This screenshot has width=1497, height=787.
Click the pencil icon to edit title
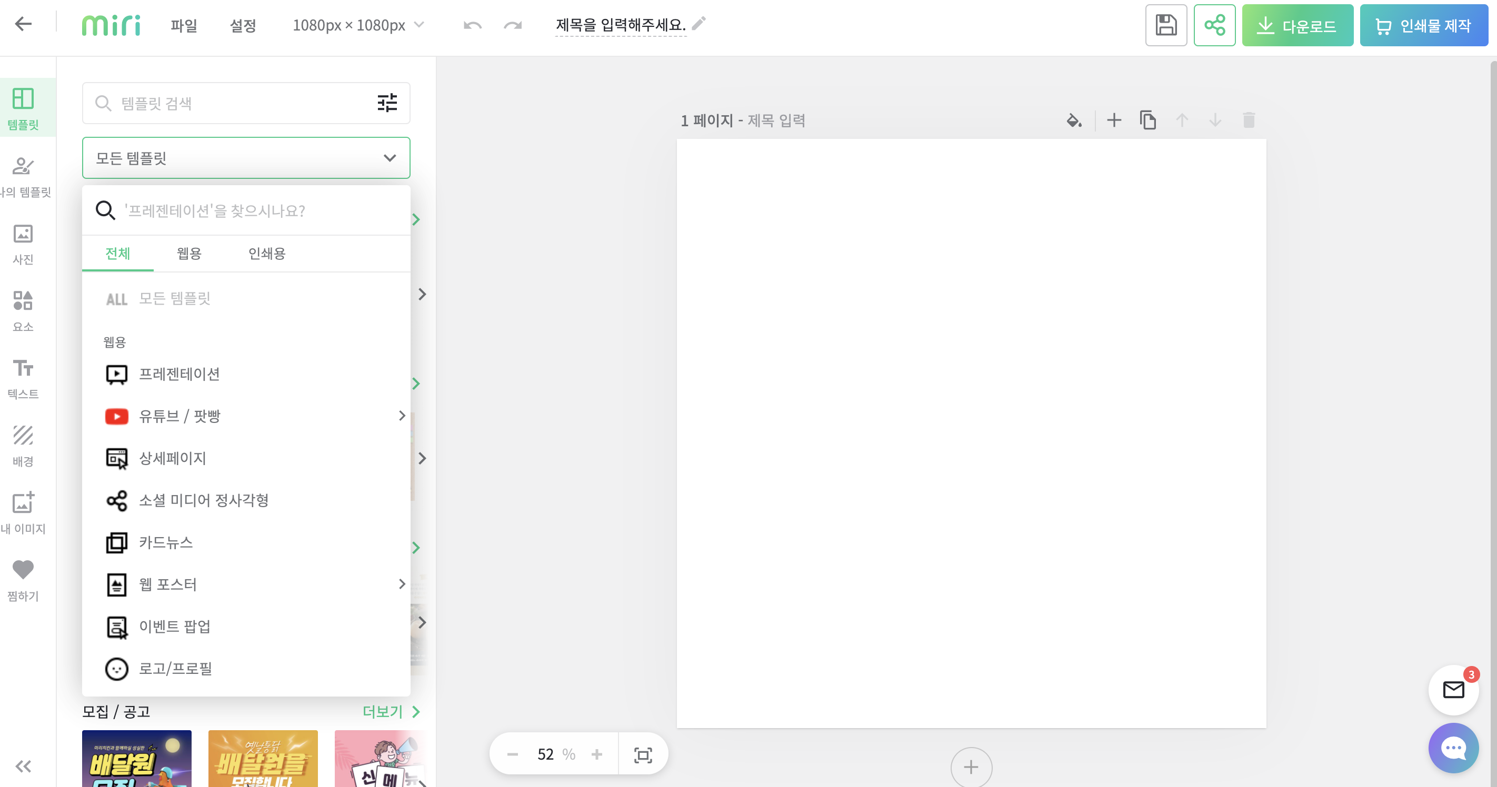coord(699,23)
